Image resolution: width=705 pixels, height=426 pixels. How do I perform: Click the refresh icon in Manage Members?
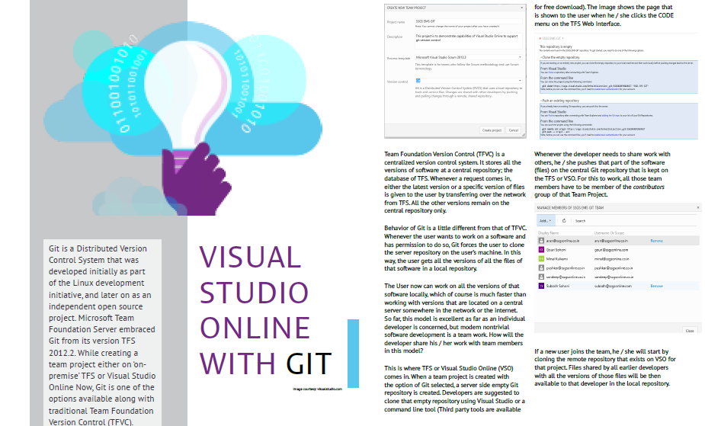click(x=564, y=221)
